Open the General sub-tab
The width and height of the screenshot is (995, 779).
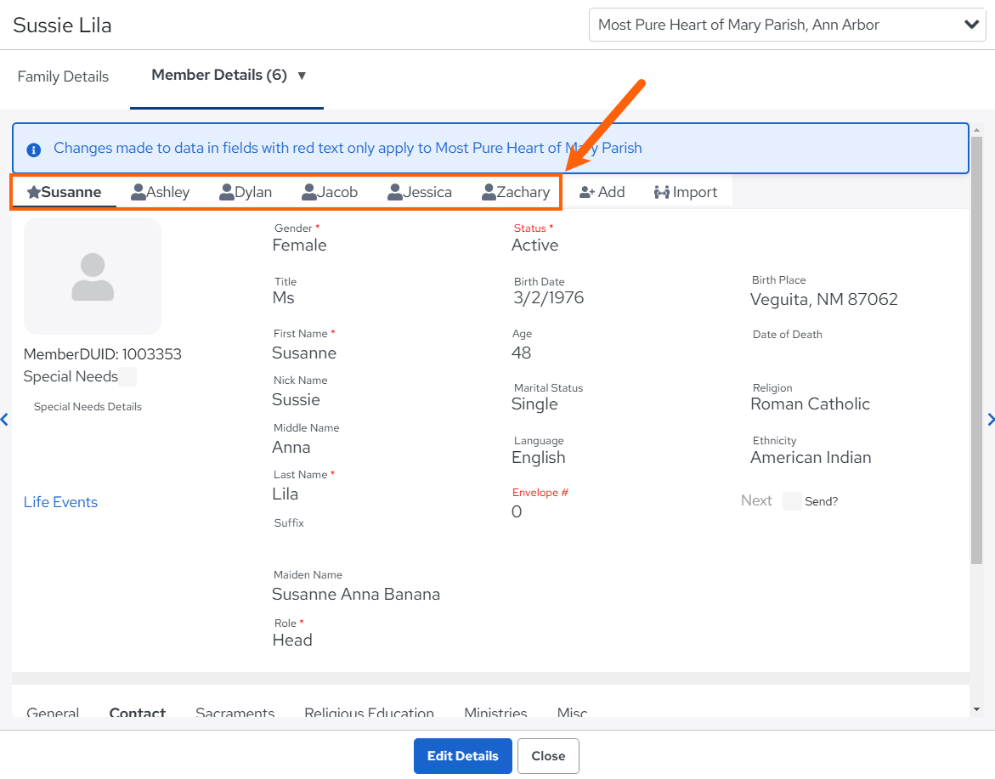click(x=53, y=713)
